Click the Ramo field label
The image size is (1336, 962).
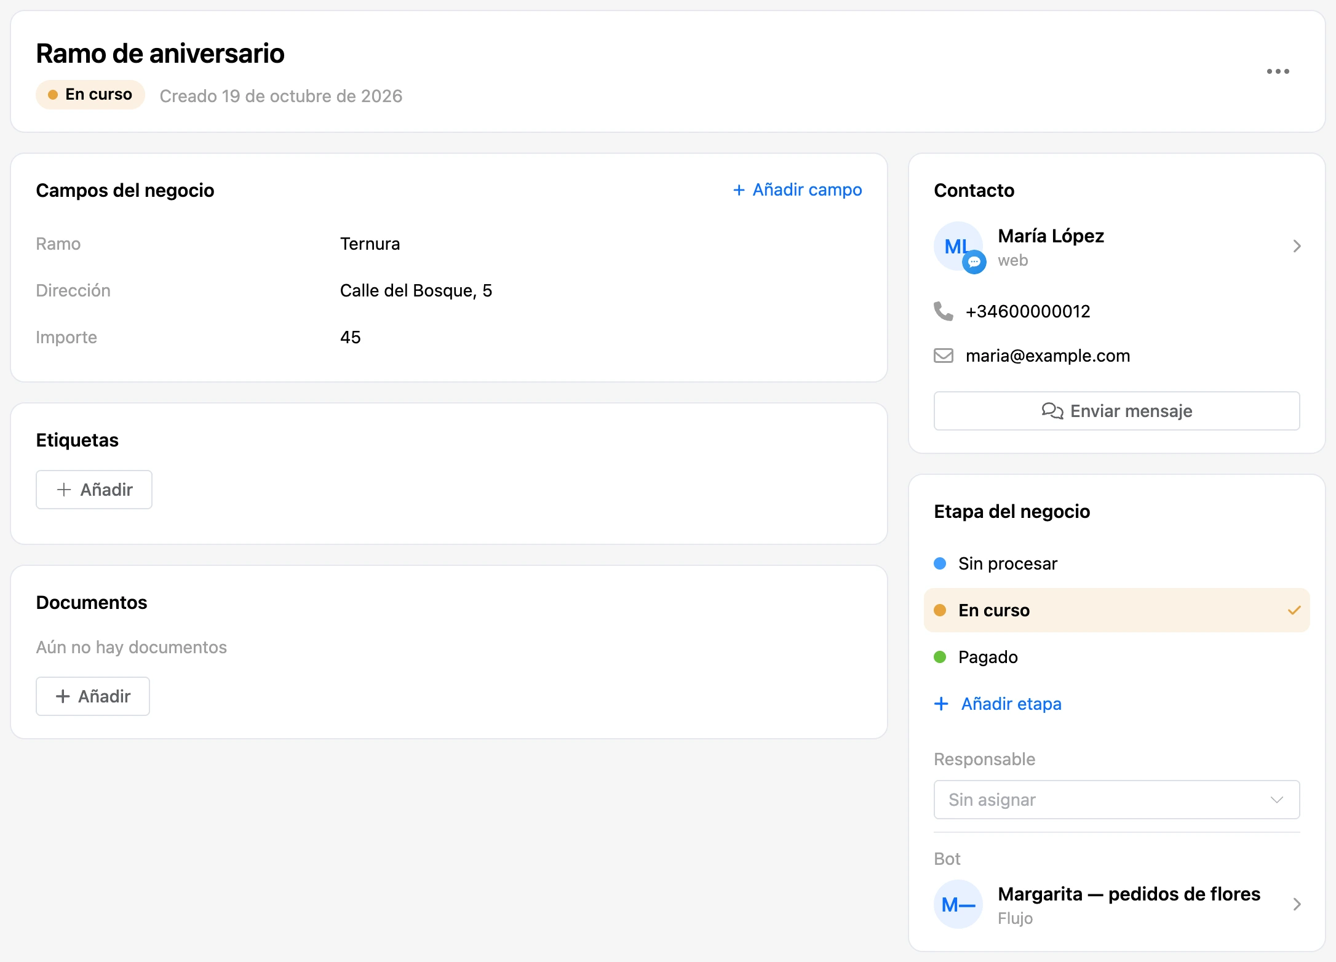(x=58, y=244)
